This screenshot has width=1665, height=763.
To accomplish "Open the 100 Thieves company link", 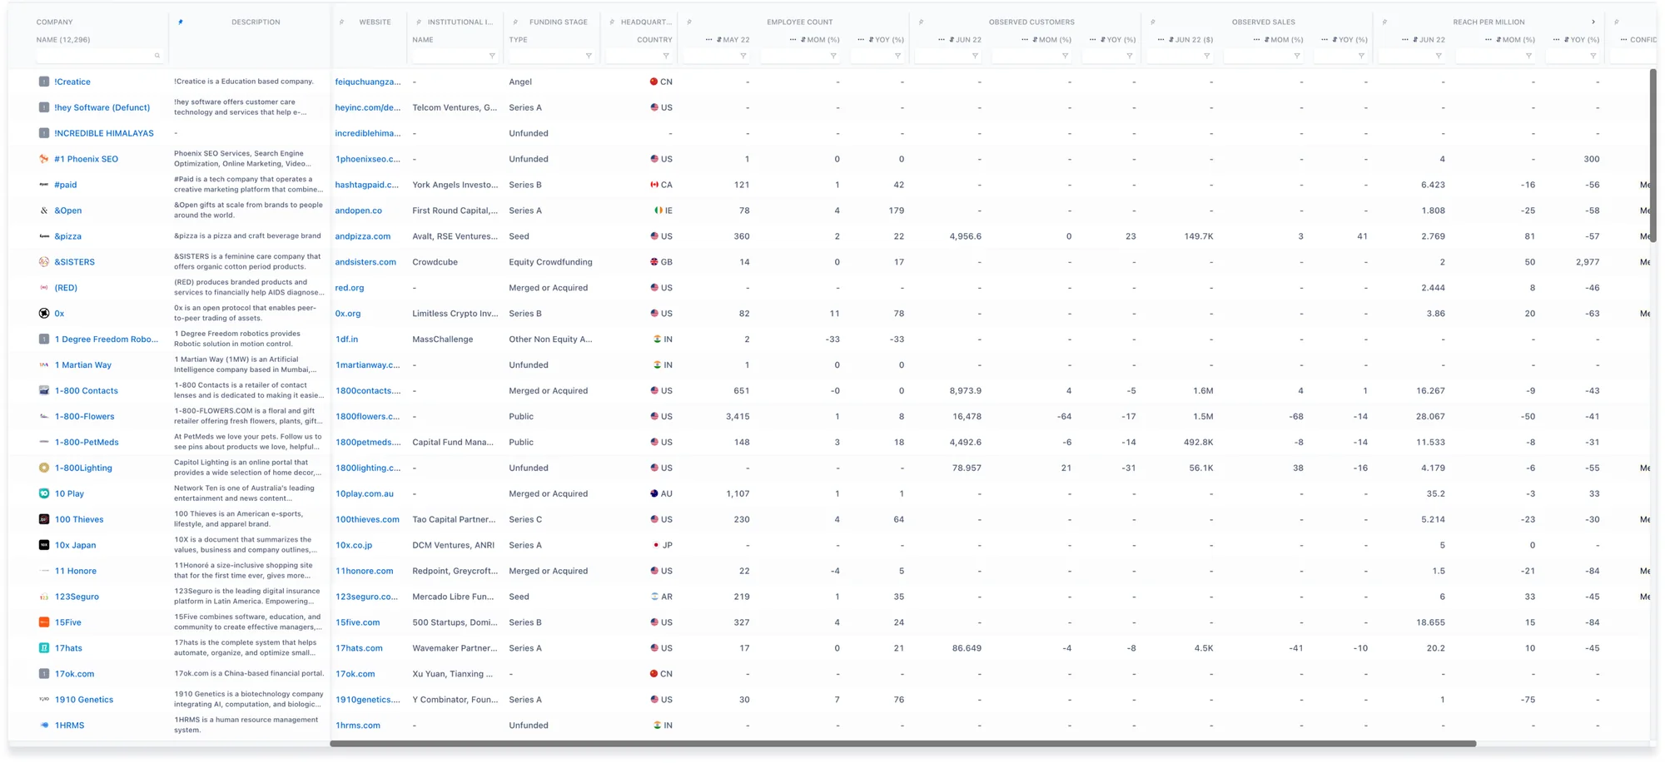I will (79, 519).
